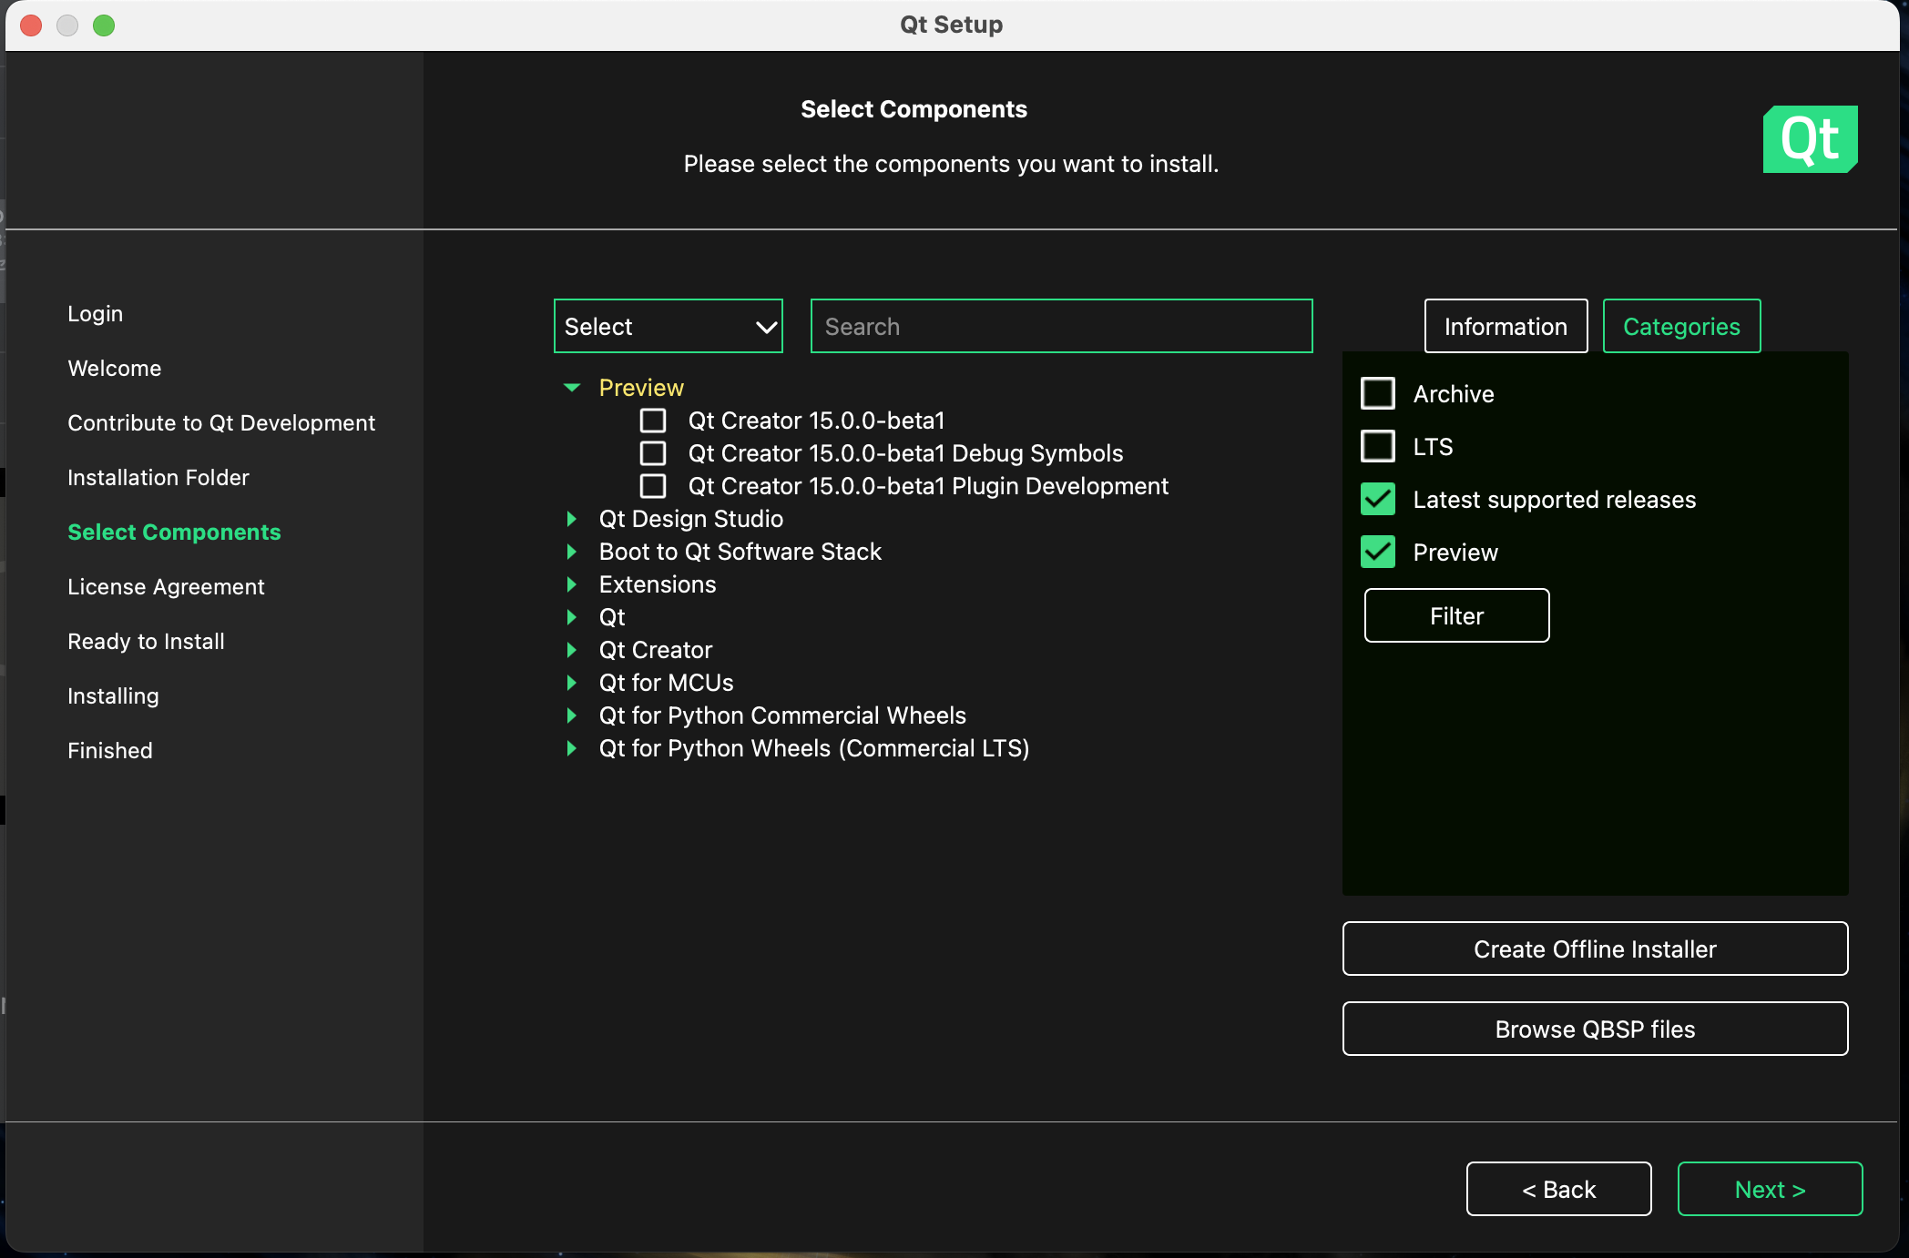Click Create Offline Installer
1909x1258 pixels.
[x=1594, y=949]
